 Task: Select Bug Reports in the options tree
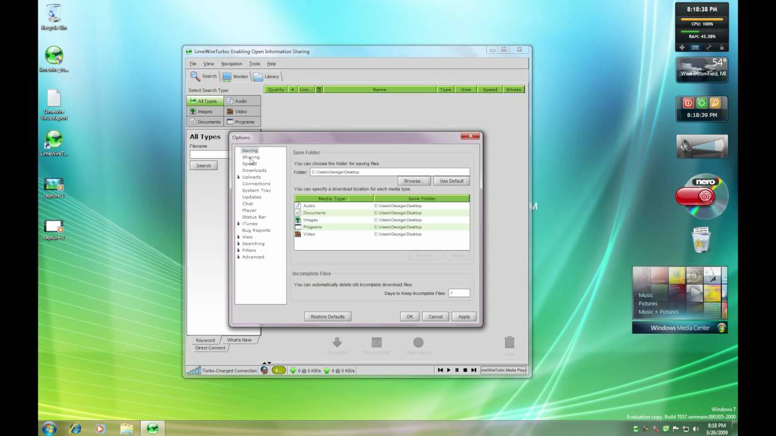256,230
